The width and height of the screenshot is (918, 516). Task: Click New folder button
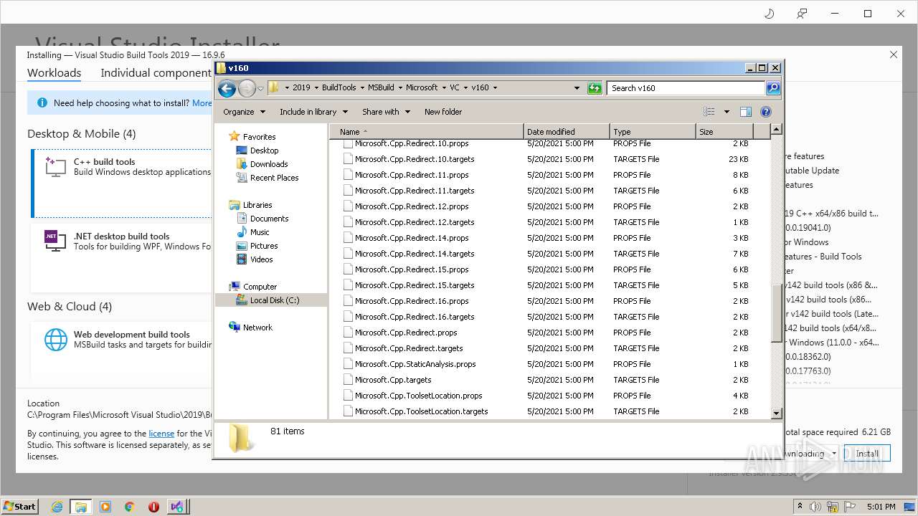443,112
